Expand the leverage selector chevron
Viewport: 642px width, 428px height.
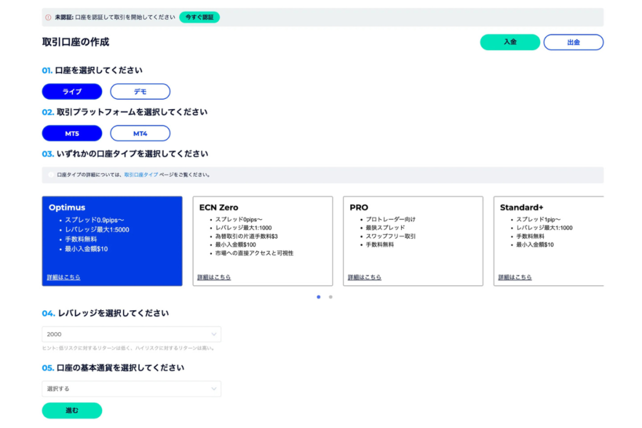(215, 334)
